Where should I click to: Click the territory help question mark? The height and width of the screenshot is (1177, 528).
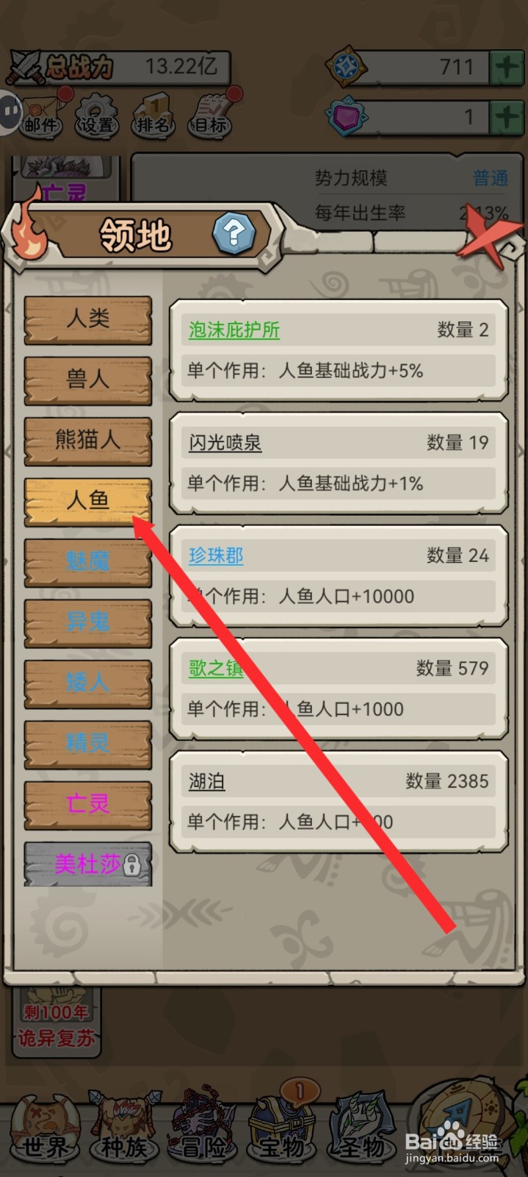234,233
